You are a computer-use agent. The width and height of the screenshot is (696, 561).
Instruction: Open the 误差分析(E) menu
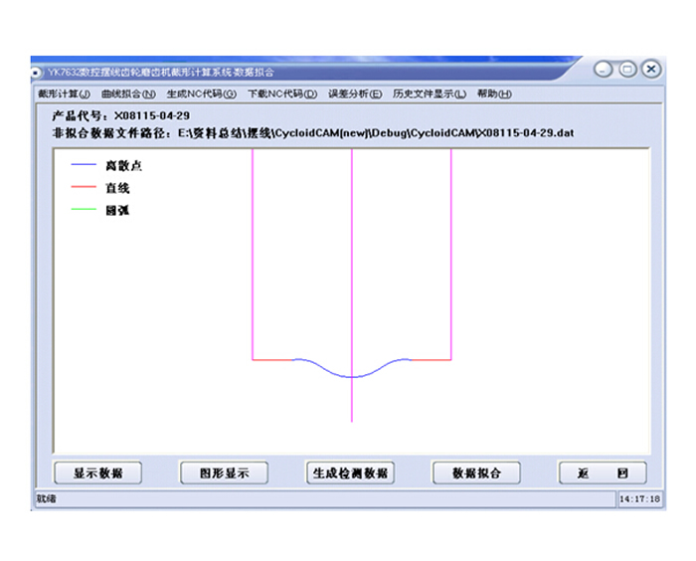tap(355, 94)
